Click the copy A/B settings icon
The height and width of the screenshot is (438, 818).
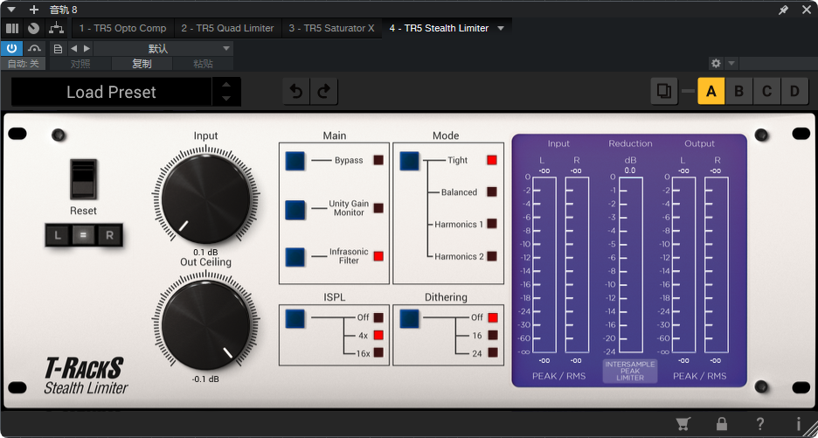[x=664, y=91]
